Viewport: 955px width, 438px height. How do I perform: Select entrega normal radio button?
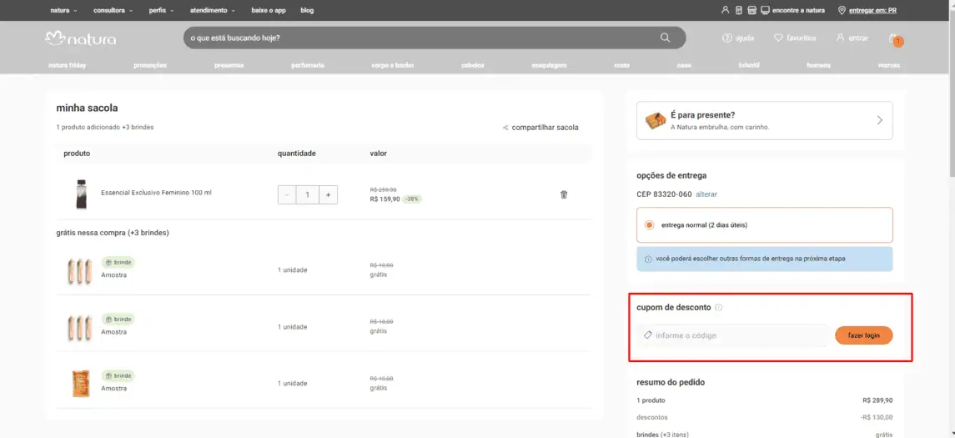(x=649, y=224)
